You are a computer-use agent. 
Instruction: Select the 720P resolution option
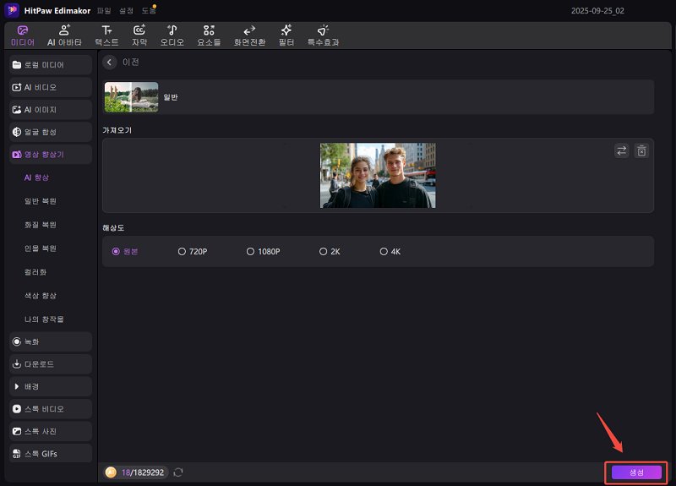(182, 252)
